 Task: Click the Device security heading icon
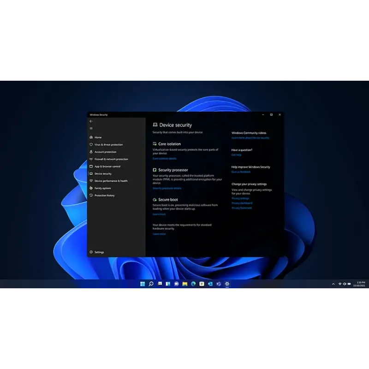point(155,125)
